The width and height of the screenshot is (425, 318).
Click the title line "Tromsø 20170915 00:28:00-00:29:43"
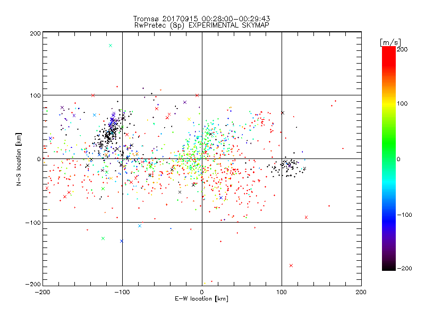[201, 19]
